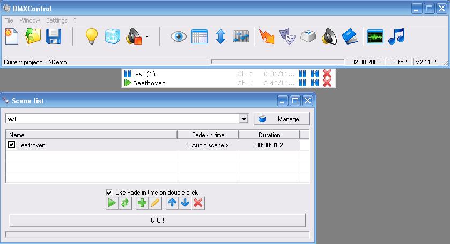Click the New project toolbar icon
This screenshot has height=244, width=450.
click(11, 36)
